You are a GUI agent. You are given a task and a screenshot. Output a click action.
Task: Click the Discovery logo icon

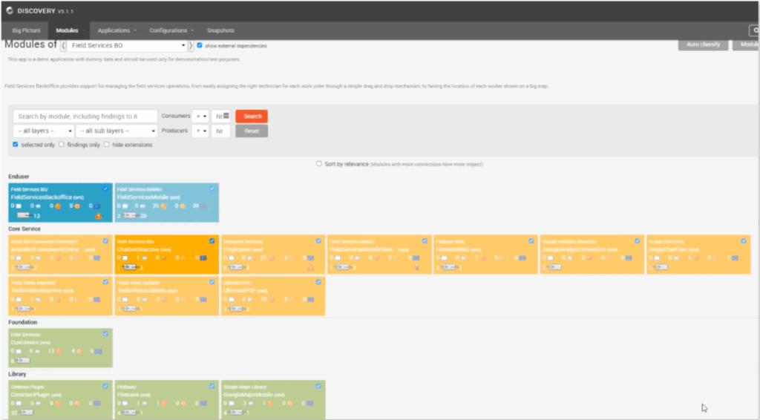click(9, 10)
